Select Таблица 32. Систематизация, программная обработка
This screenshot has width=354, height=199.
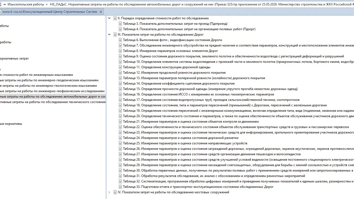(x=238, y=181)
